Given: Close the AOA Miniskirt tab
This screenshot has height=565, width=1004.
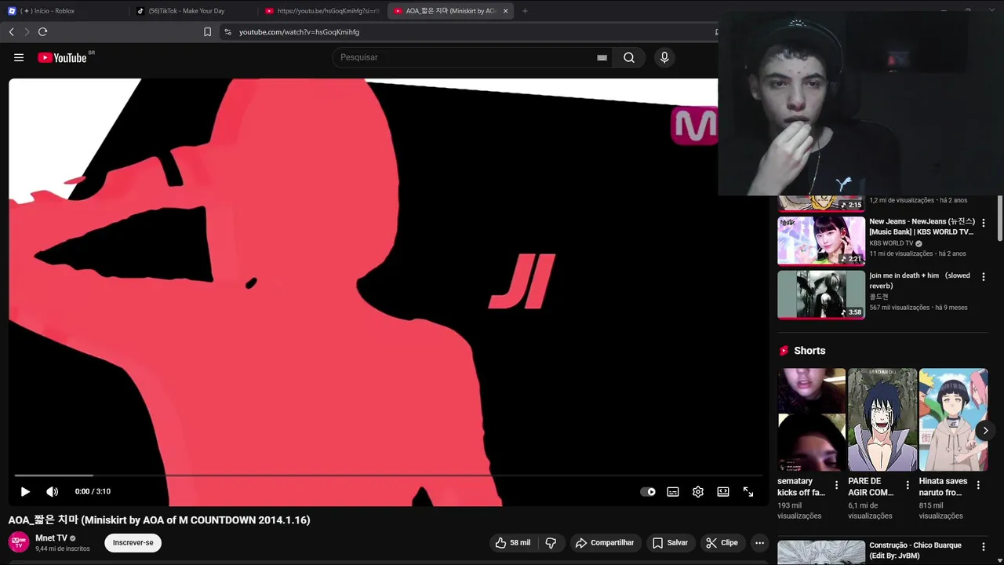Looking at the screenshot, I should [505, 11].
